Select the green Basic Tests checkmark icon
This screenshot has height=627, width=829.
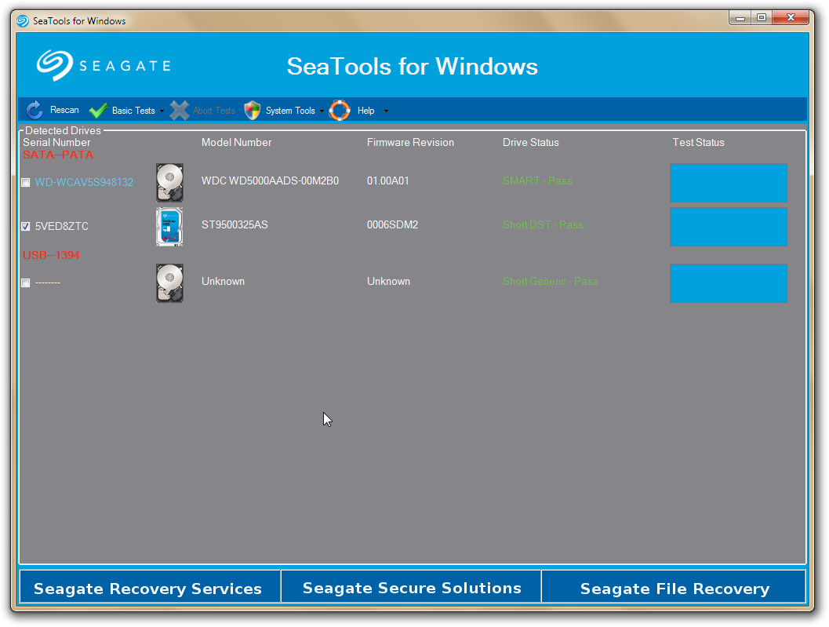(97, 110)
